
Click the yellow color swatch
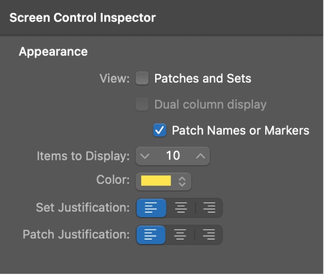pos(156,181)
